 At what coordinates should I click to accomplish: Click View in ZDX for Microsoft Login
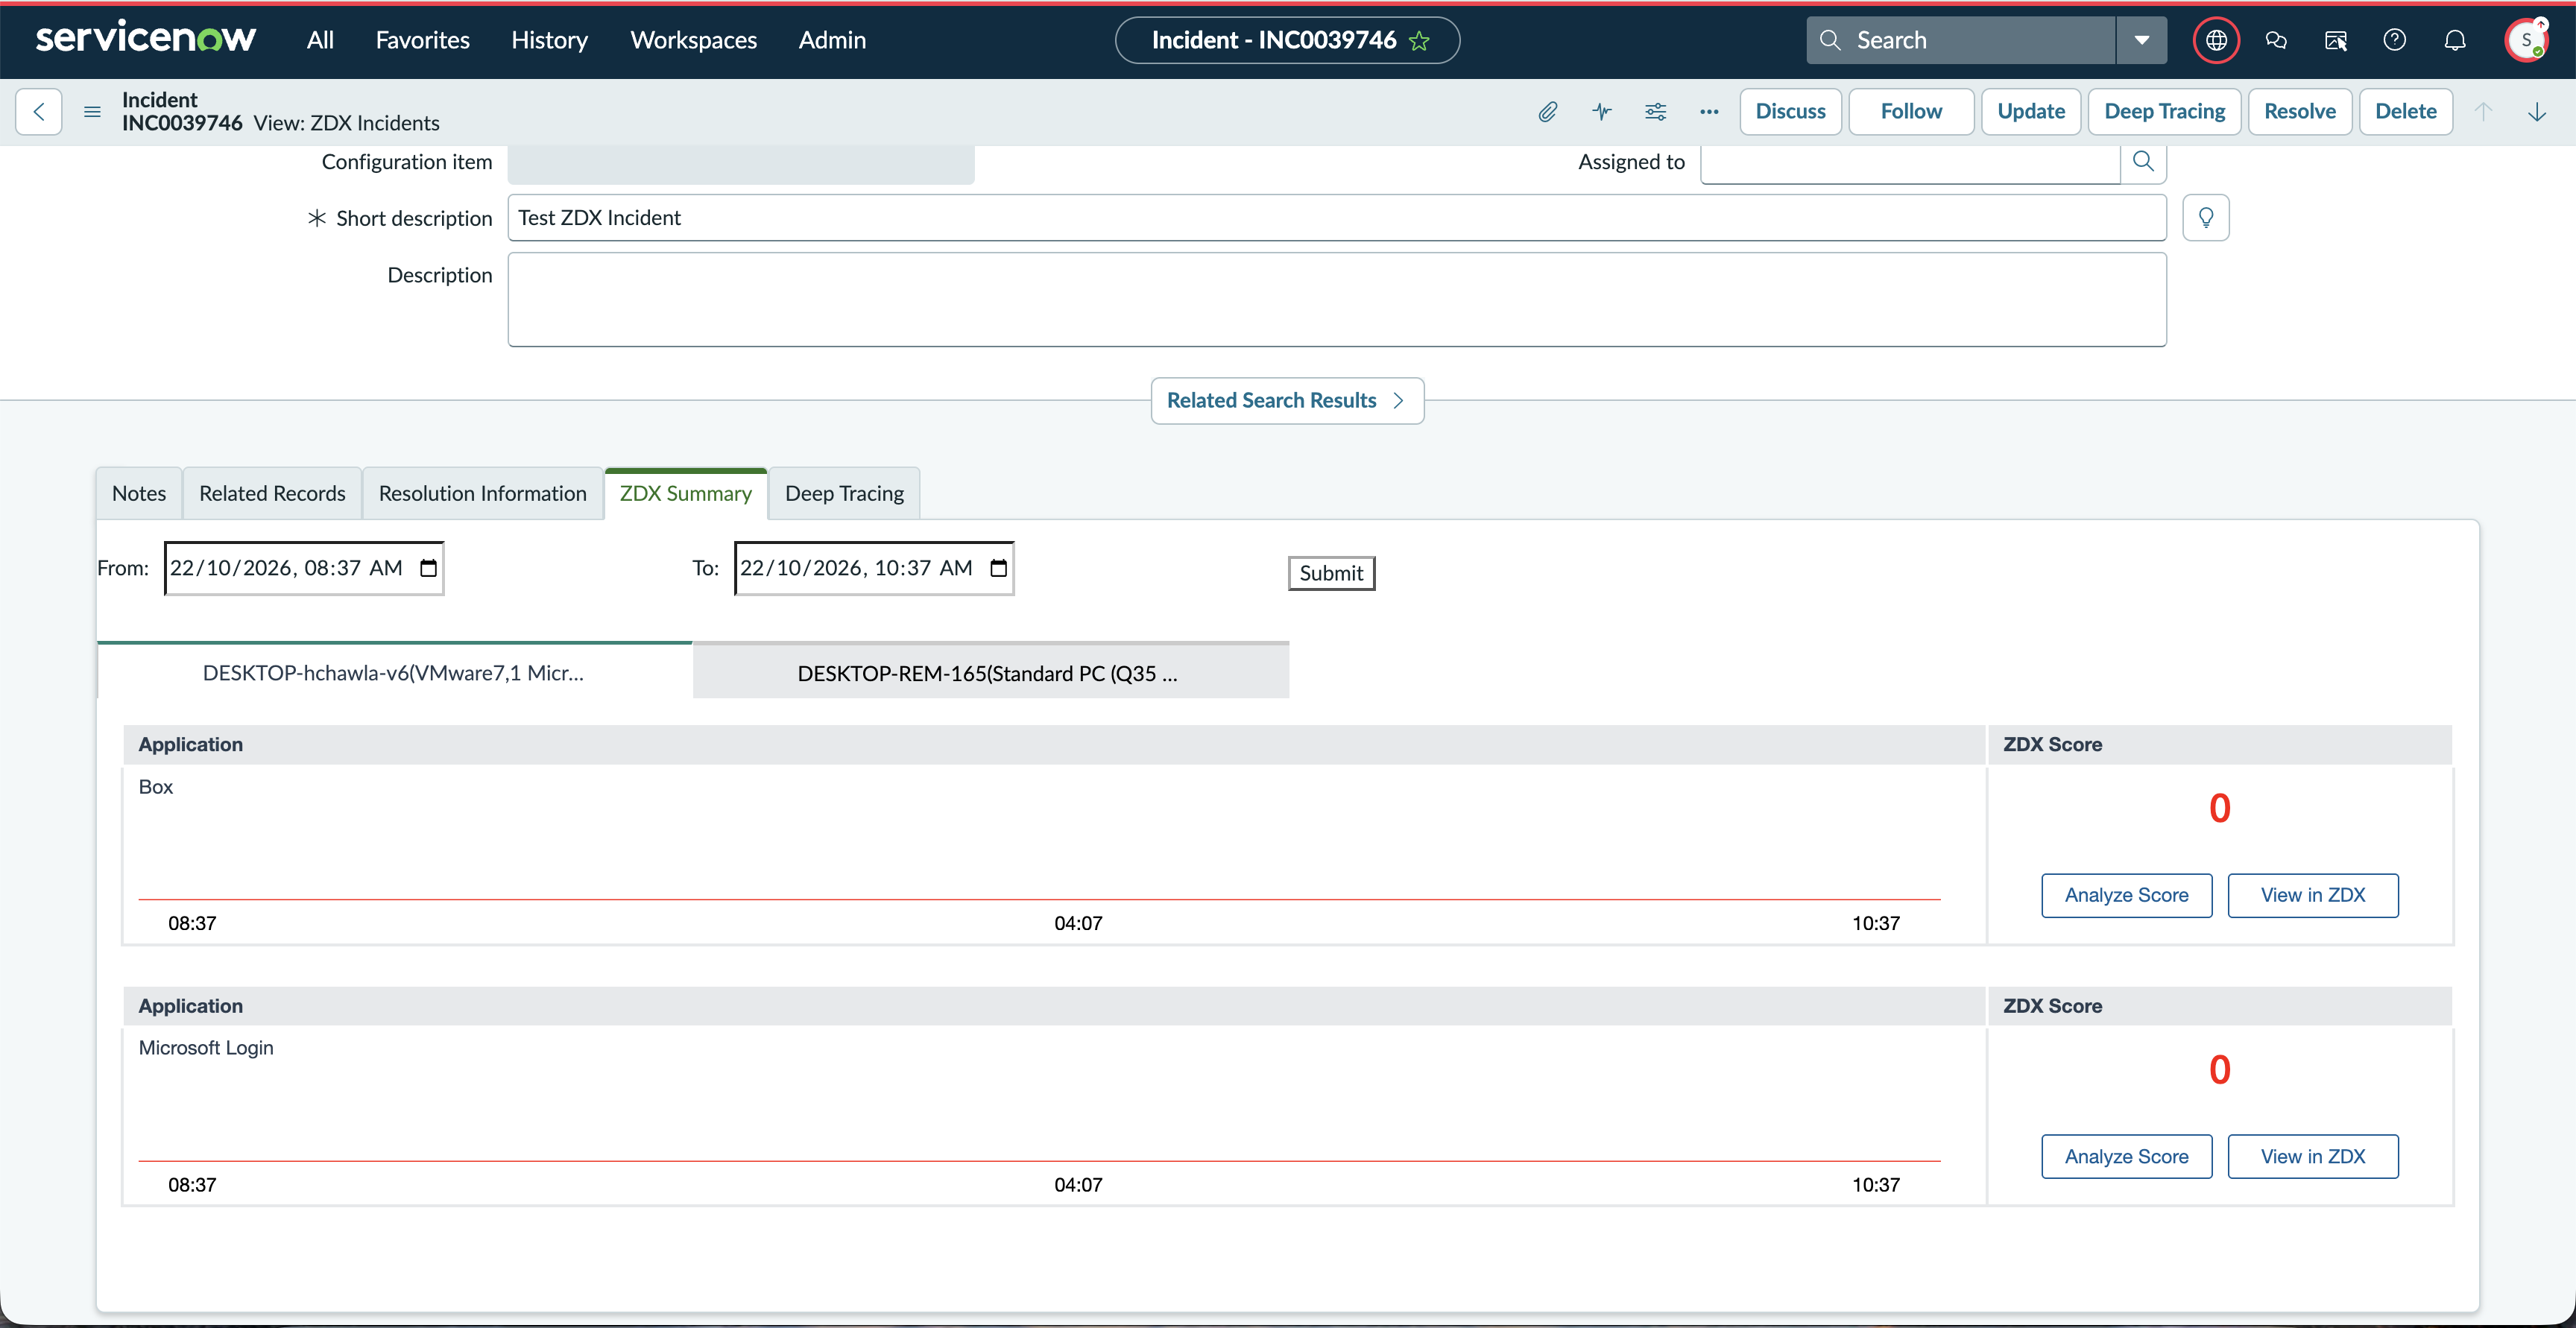pyautogui.click(x=2313, y=1156)
